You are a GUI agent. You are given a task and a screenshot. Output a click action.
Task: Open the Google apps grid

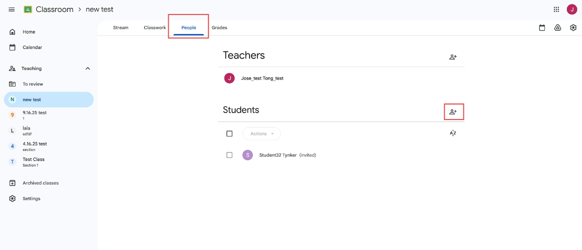tap(556, 9)
